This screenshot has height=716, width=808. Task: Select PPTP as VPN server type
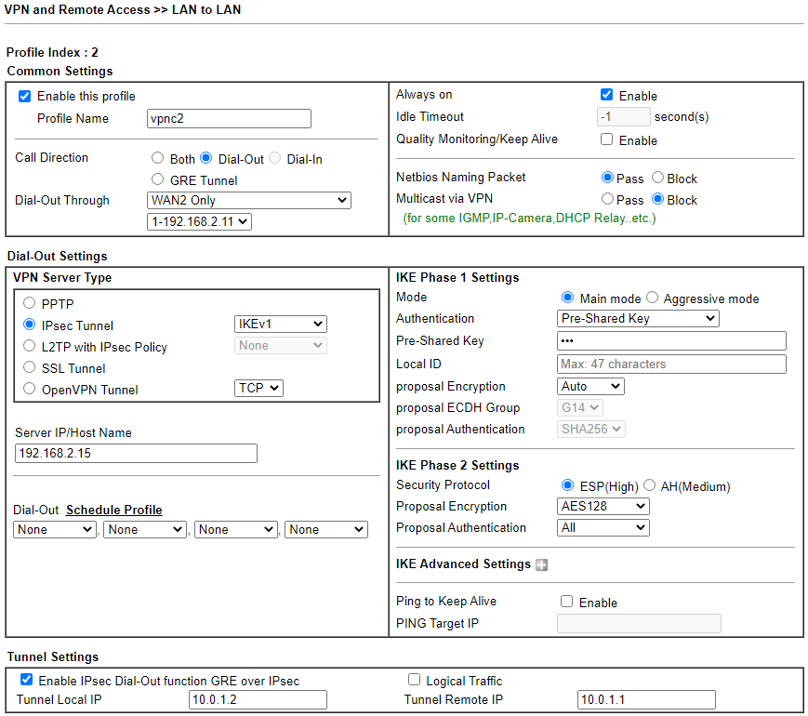coord(30,303)
